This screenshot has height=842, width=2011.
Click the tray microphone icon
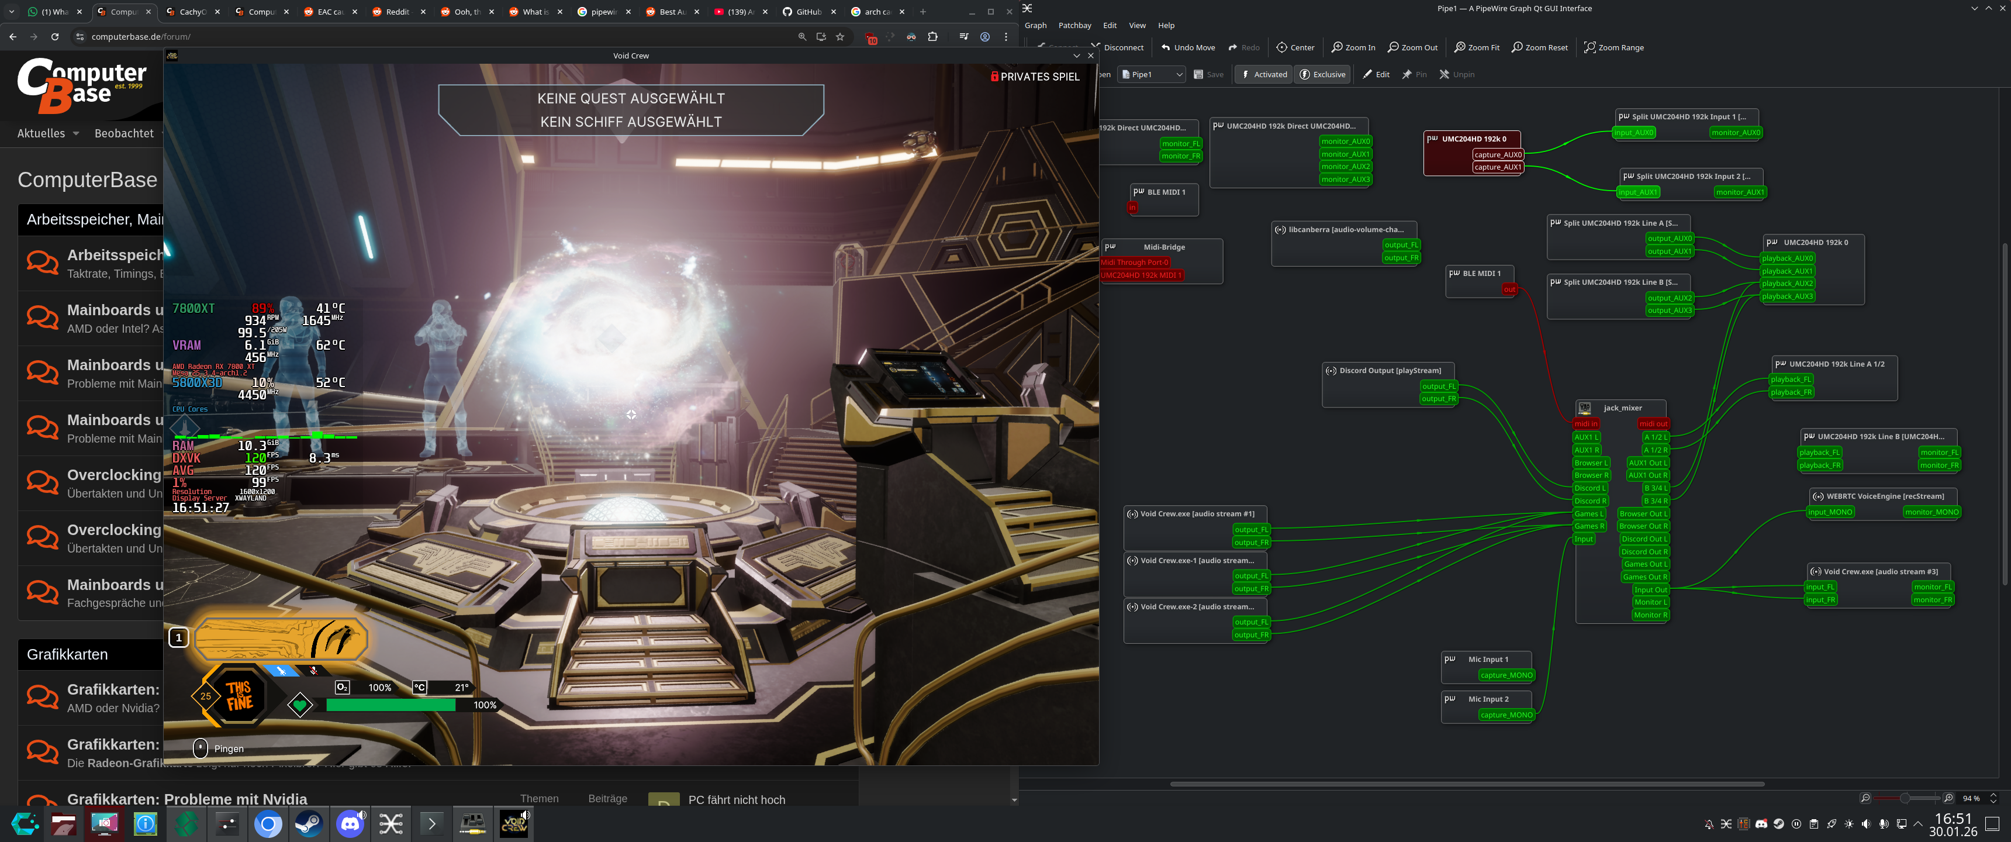(x=1883, y=824)
